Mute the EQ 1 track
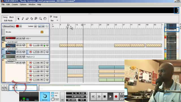The width and height of the screenshot is (181, 102). [17, 39]
